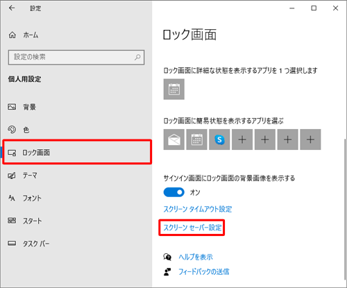Click the Mail quick status app tile

[x=174, y=139]
